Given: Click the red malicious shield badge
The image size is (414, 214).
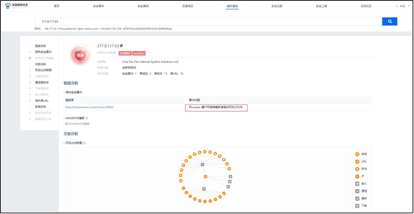Looking at the screenshot, I should pos(80,55).
